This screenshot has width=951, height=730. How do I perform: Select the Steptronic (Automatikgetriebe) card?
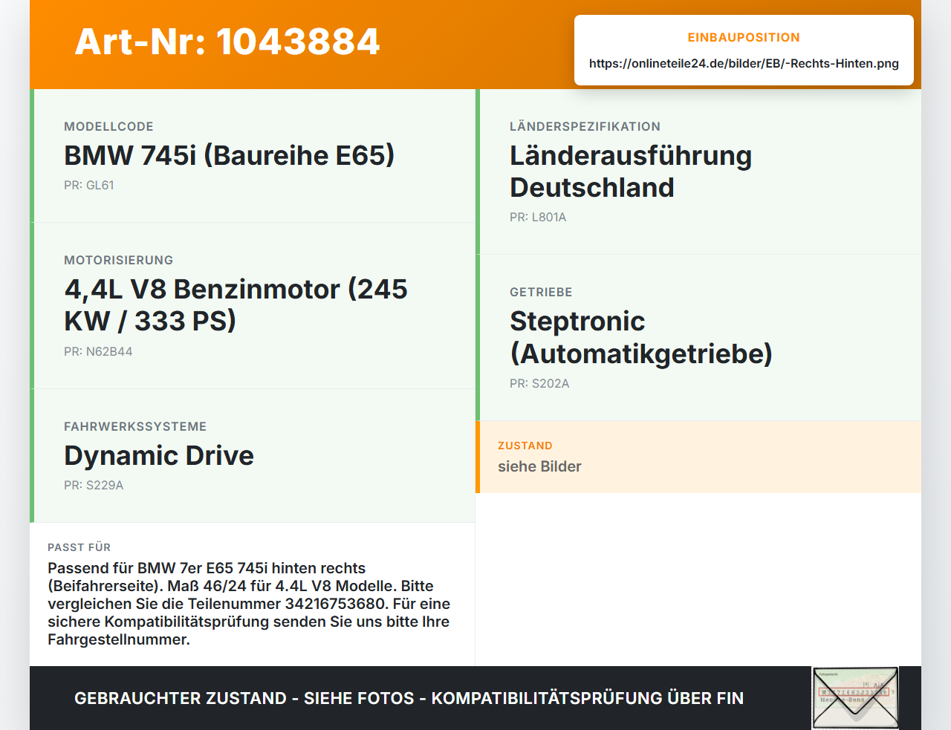698,338
